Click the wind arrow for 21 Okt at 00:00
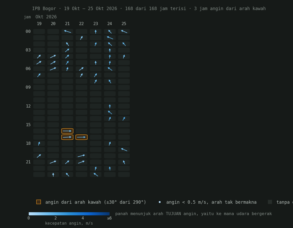This screenshot has width=293, height=228. point(67,32)
